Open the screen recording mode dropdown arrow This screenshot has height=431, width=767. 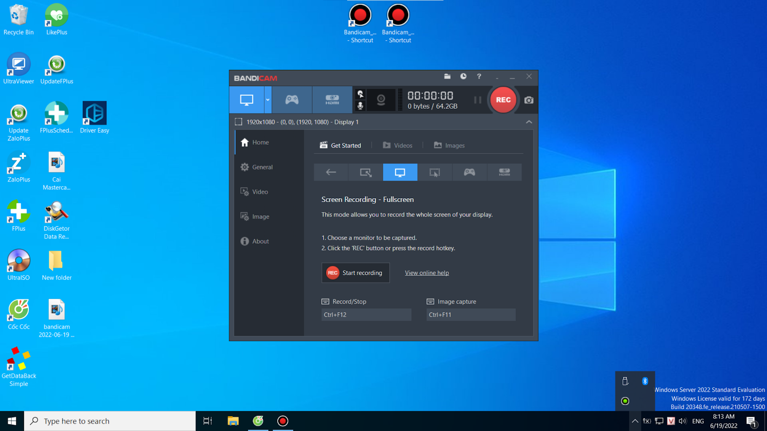268,100
